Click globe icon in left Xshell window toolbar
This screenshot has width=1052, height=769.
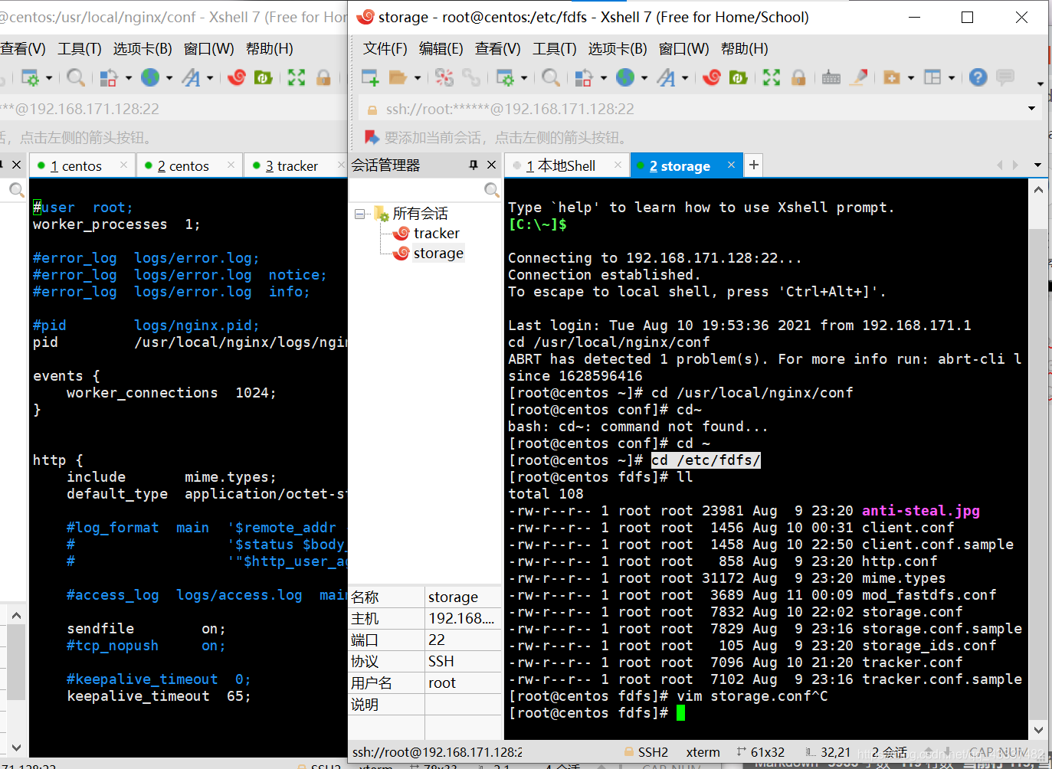150,77
